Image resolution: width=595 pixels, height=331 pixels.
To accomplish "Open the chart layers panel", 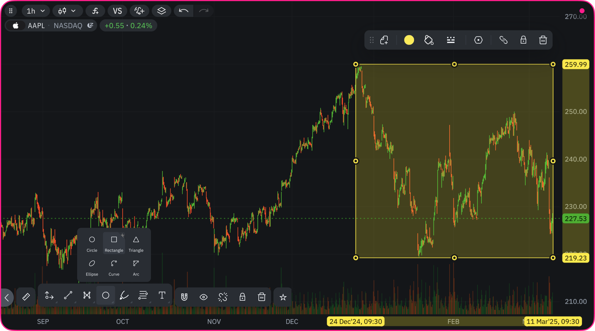I will coord(161,11).
